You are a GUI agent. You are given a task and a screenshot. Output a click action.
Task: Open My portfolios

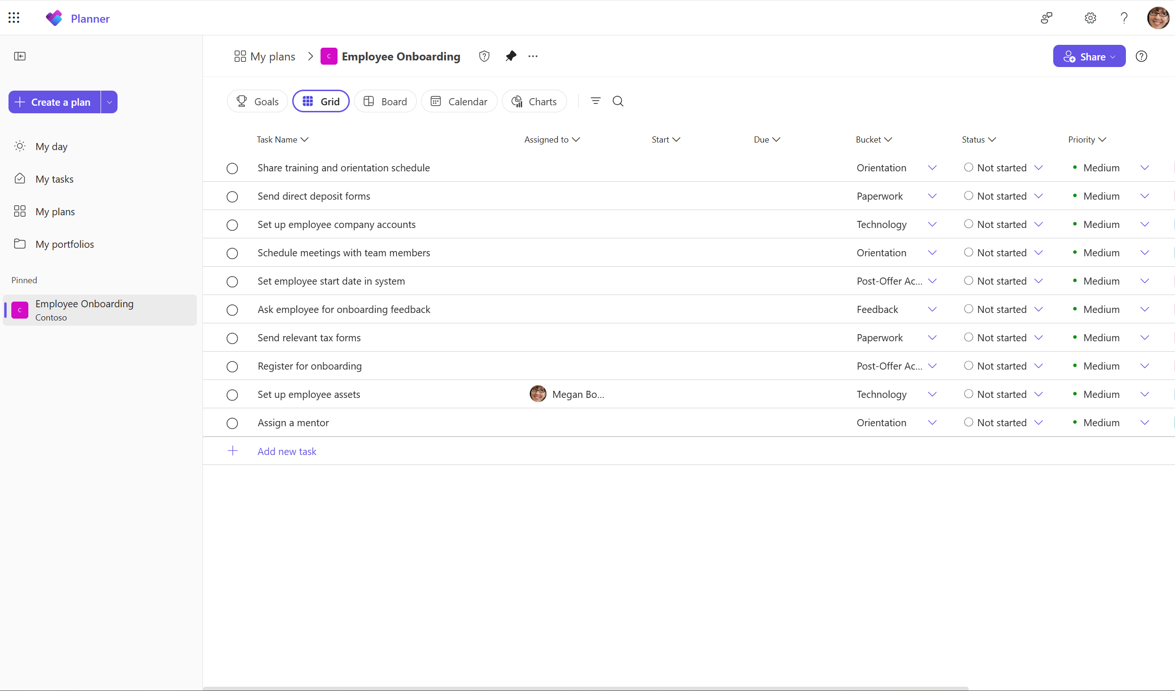click(65, 244)
